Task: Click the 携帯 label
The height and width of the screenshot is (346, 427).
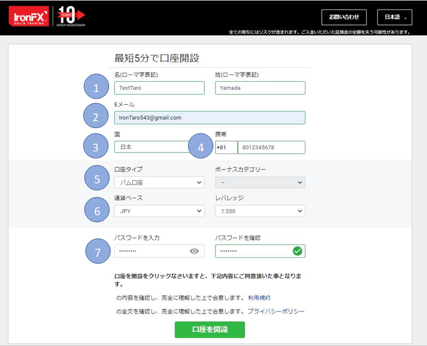Action: pyautogui.click(x=221, y=134)
